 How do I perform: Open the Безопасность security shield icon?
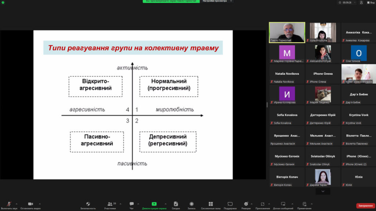(88, 204)
